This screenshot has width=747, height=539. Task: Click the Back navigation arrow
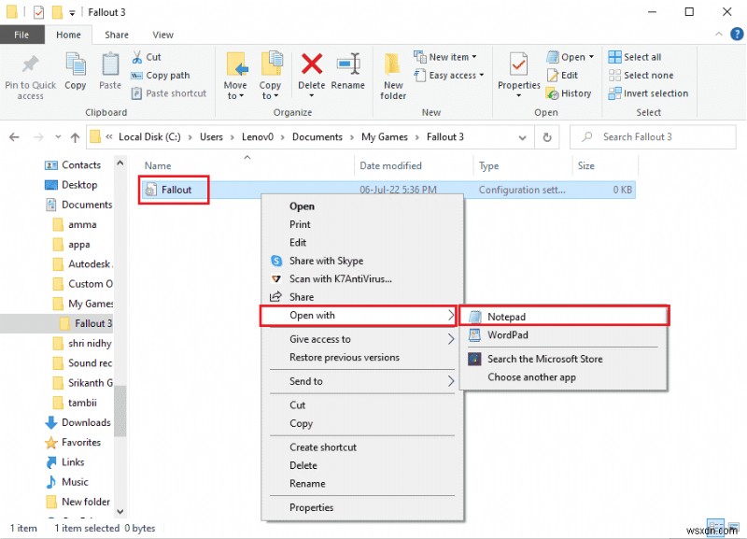14,137
